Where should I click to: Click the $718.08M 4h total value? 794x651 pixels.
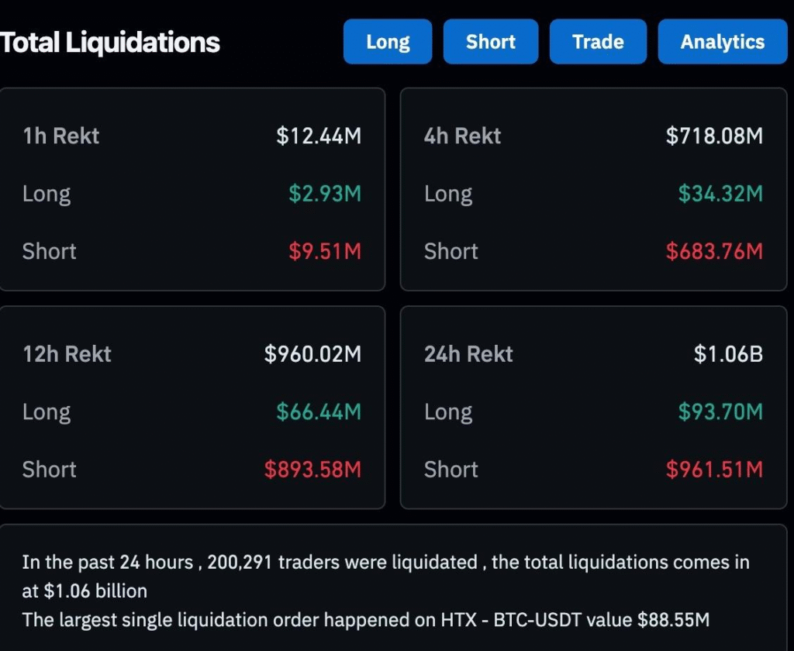(714, 136)
